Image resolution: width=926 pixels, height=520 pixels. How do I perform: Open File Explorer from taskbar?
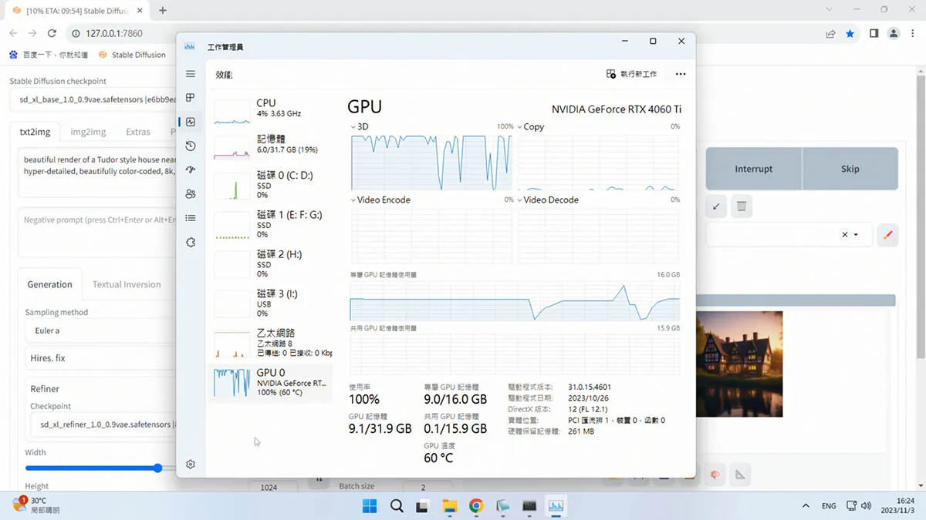pyautogui.click(x=450, y=506)
